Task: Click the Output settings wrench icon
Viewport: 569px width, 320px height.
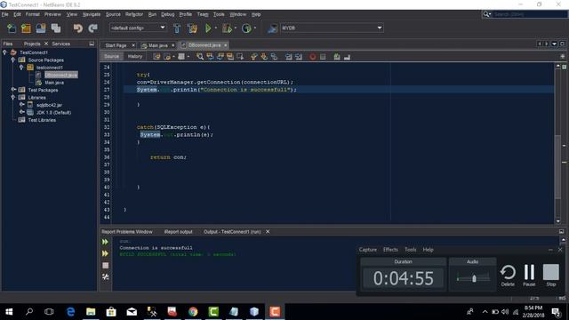Action: click(105, 276)
